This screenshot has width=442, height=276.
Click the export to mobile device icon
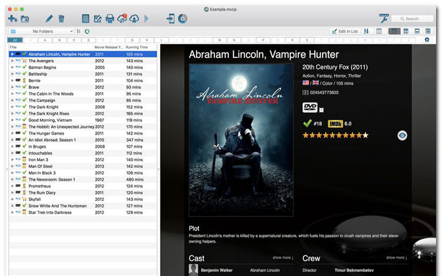point(171,19)
